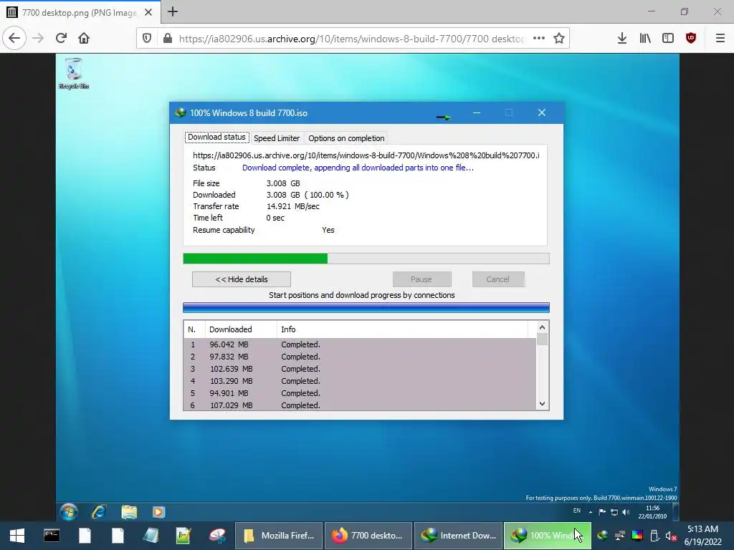Select connection row with 107.029 MB
The width and height of the screenshot is (734, 550).
tap(360, 405)
